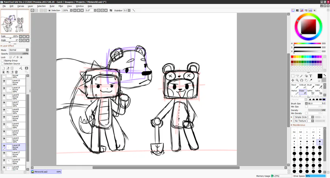
Task: Toggle the straight line drawing mode icon
Action: [x=133, y=10]
